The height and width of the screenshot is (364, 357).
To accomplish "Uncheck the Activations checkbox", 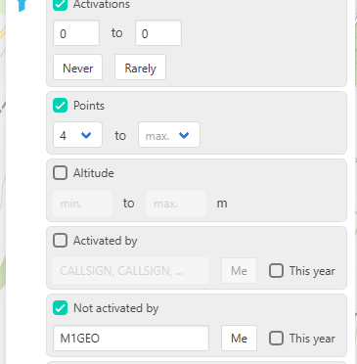I will coord(60,5).
